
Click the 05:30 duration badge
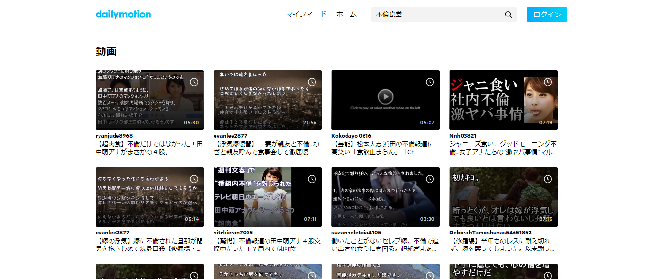191,123
